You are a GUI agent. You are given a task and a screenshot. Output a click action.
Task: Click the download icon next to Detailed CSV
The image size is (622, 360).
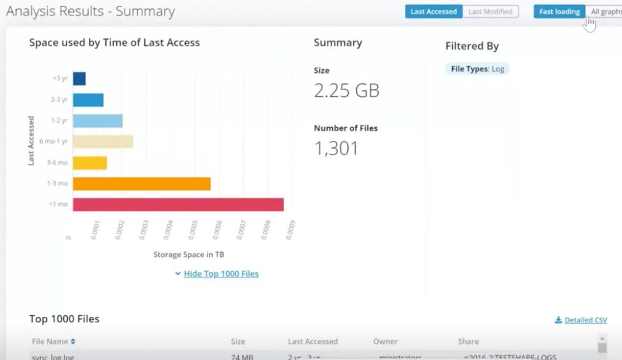tap(558, 320)
